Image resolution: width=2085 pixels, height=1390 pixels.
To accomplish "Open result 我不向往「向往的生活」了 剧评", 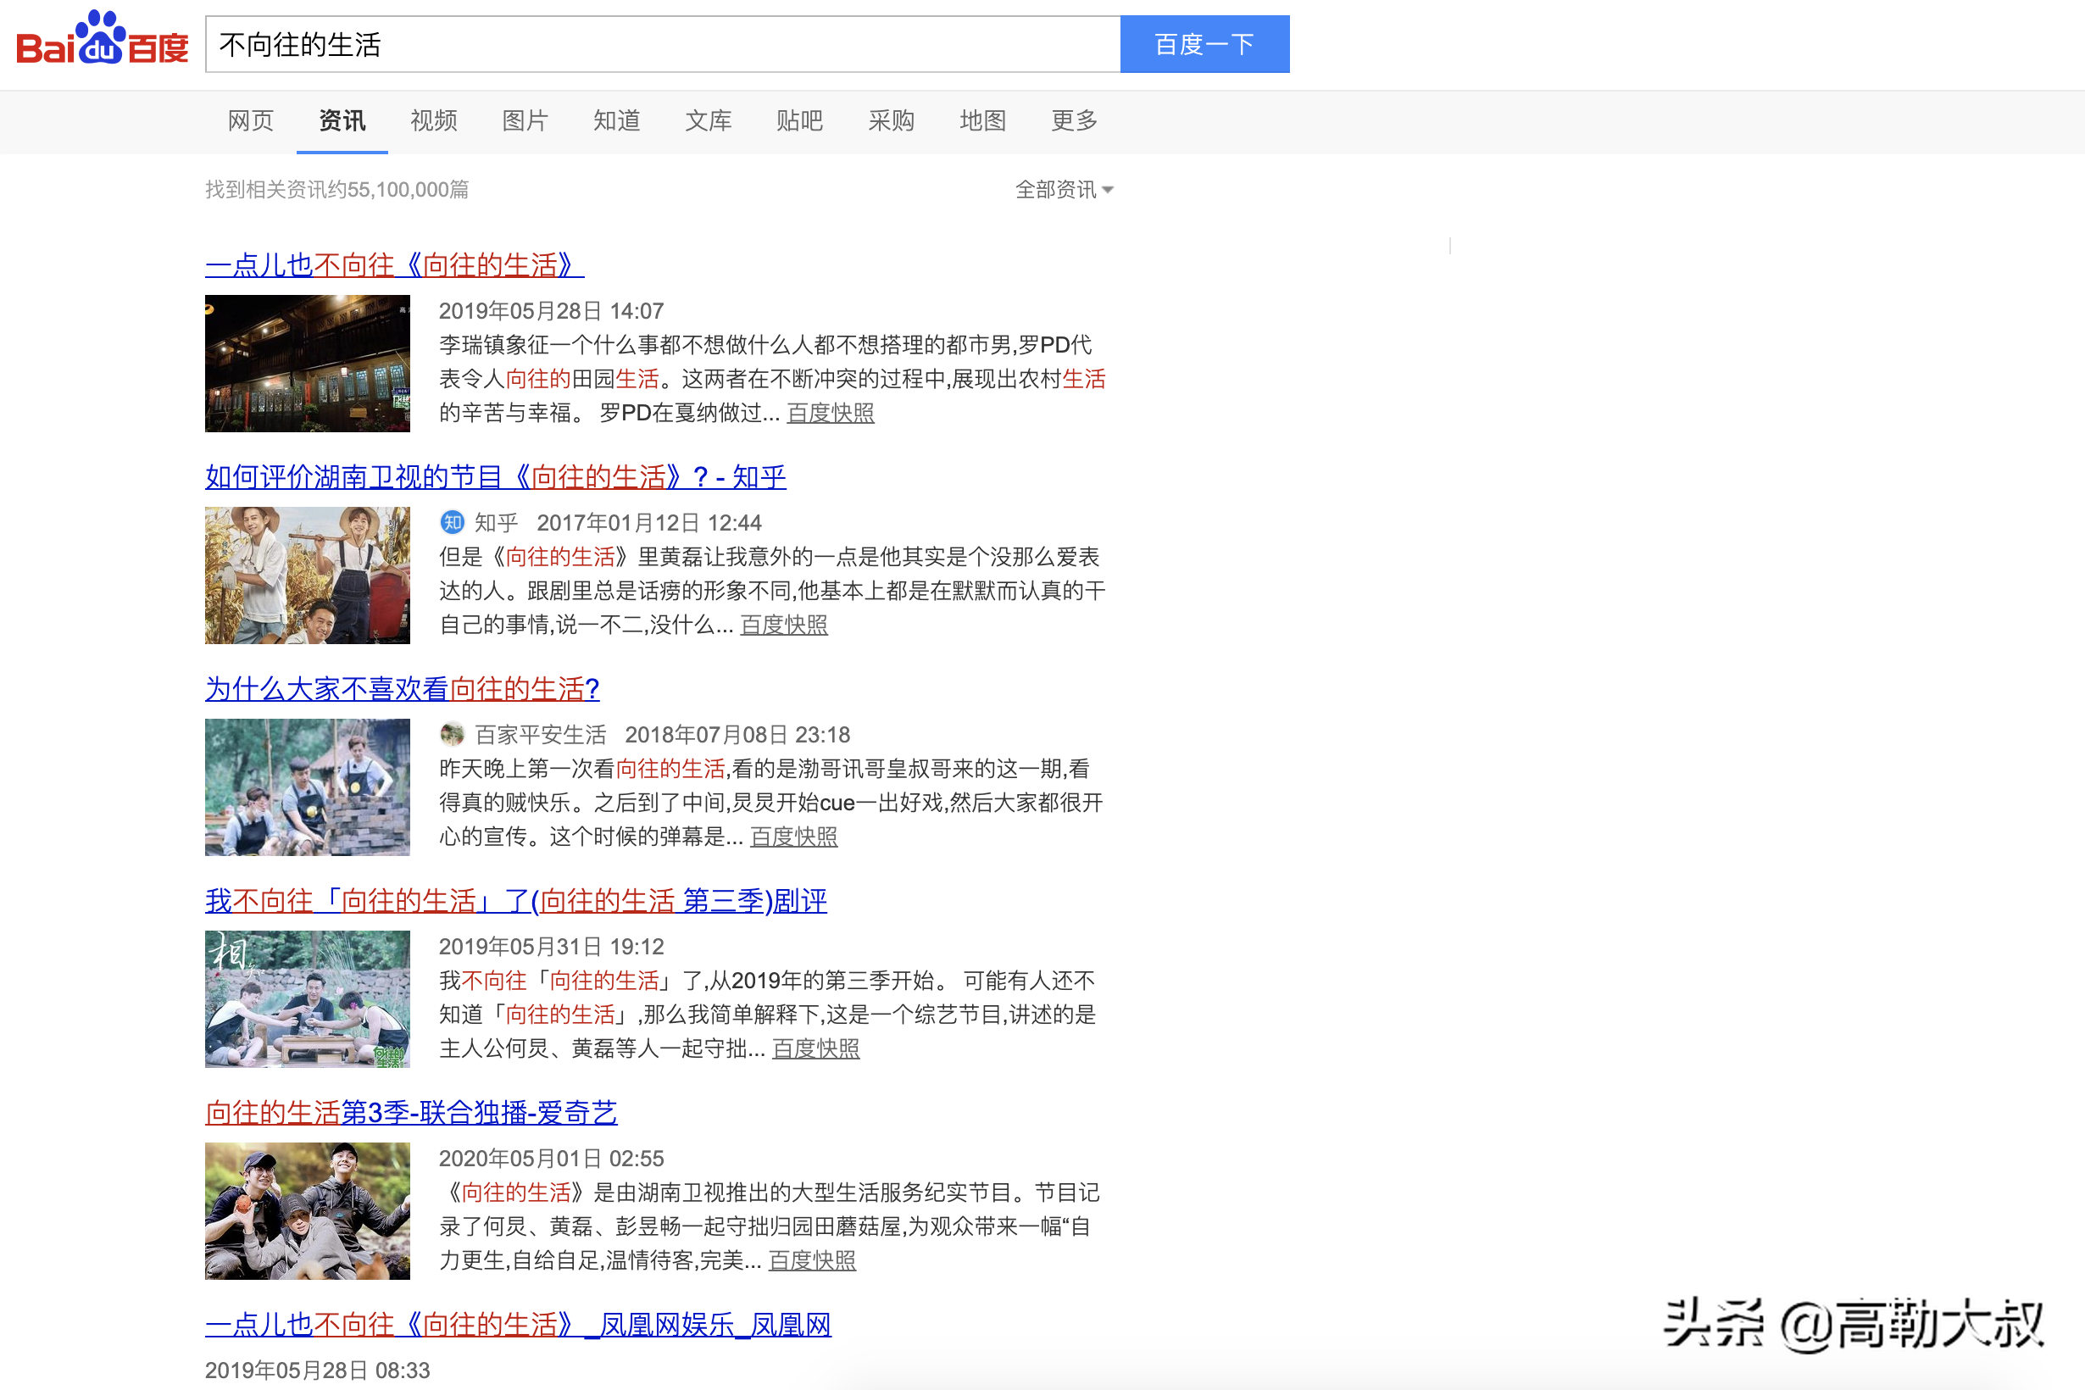I will pyautogui.click(x=516, y=901).
